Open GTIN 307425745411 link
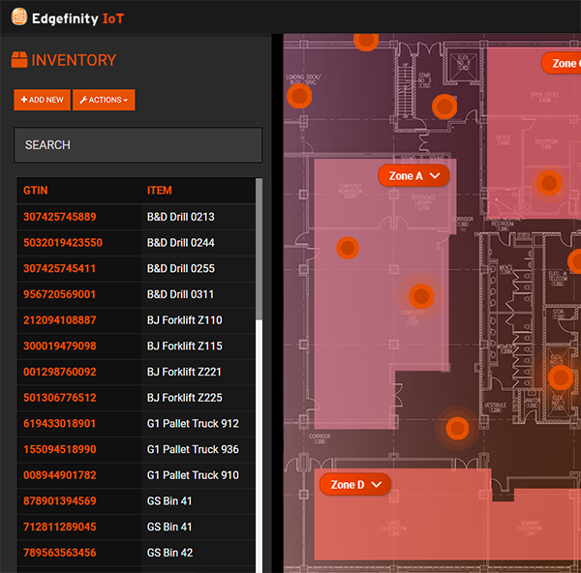 coord(59,268)
